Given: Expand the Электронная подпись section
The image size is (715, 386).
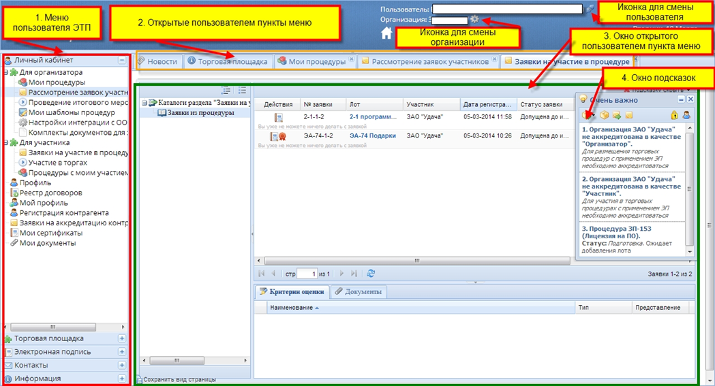Looking at the screenshot, I should (122, 352).
